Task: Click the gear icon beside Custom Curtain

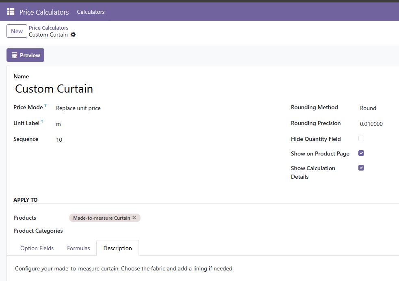Action: 73,35
